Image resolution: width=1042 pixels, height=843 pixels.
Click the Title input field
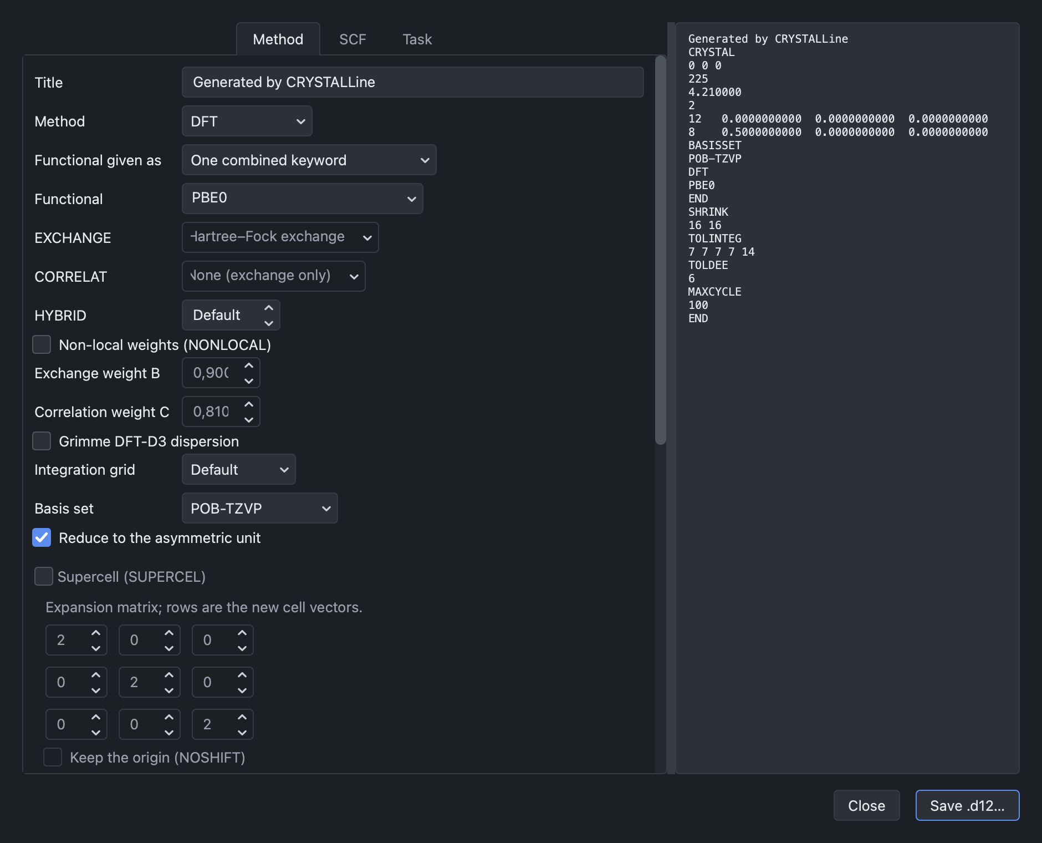(413, 82)
